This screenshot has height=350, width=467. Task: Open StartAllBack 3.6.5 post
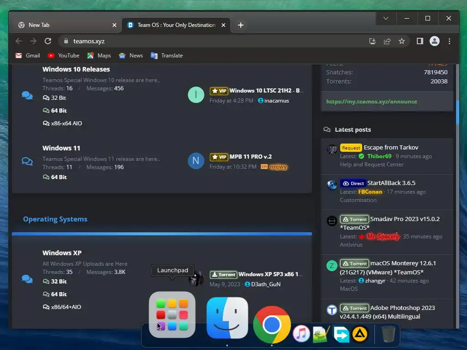click(x=391, y=183)
